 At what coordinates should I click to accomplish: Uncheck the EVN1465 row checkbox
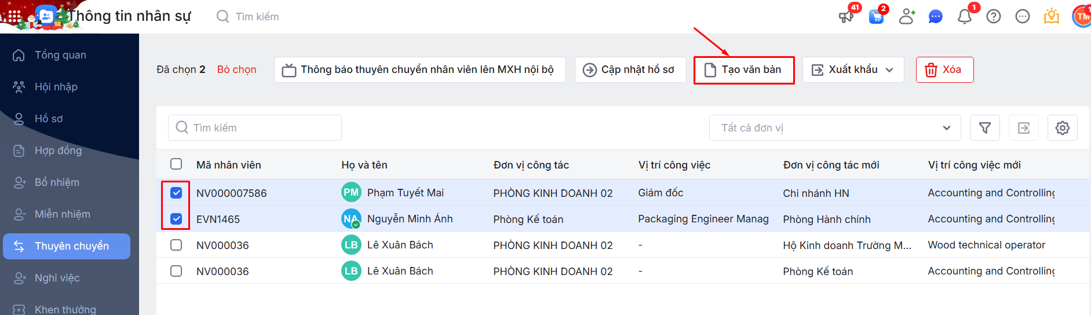tap(176, 219)
